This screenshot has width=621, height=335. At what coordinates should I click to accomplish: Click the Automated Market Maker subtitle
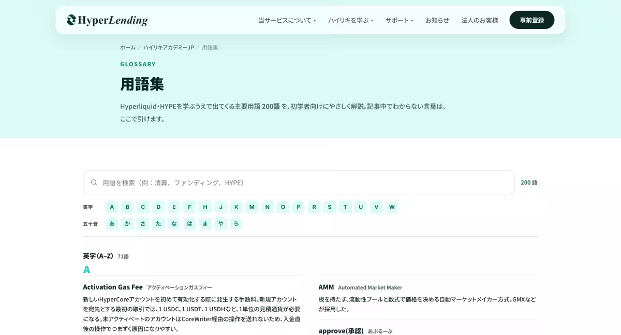click(370, 287)
